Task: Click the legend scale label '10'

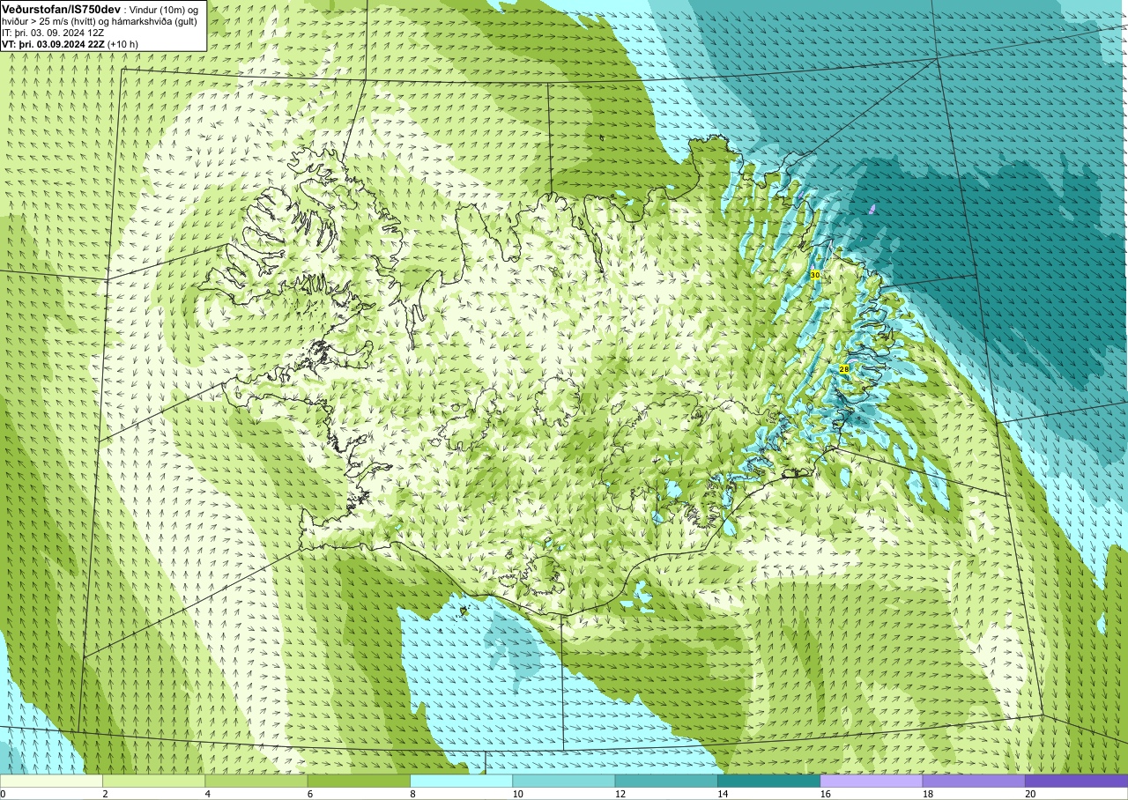Action: pyautogui.click(x=518, y=794)
